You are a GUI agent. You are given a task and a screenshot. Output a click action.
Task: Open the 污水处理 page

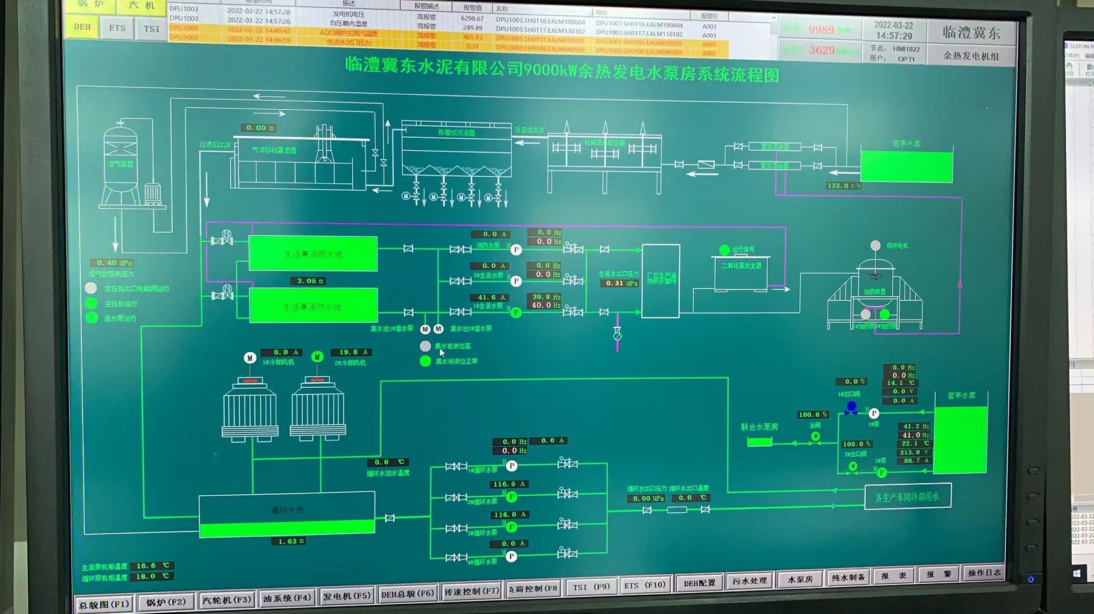[750, 580]
